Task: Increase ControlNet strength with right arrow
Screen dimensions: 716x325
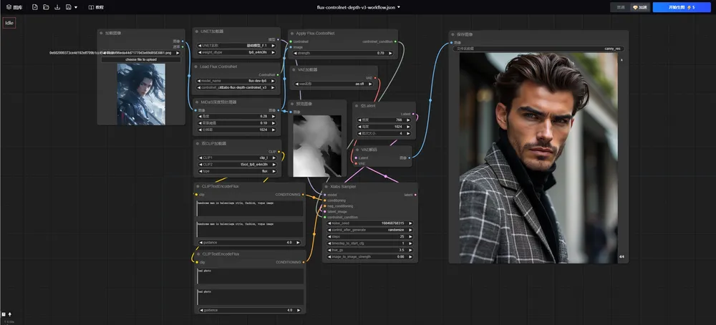Action: pos(390,54)
